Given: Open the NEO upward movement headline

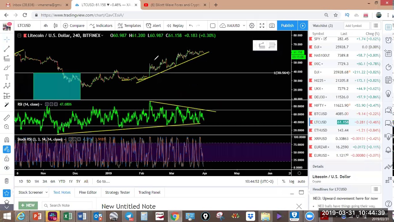Looking at the screenshot, I should click(345, 199).
